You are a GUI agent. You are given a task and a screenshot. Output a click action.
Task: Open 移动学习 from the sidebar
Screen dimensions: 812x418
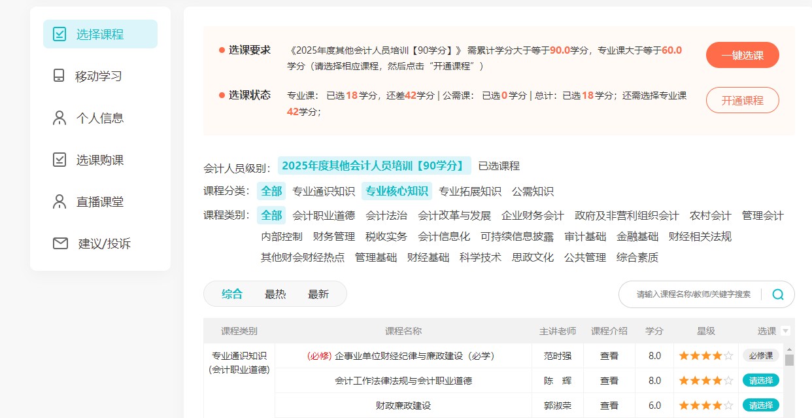click(58, 75)
